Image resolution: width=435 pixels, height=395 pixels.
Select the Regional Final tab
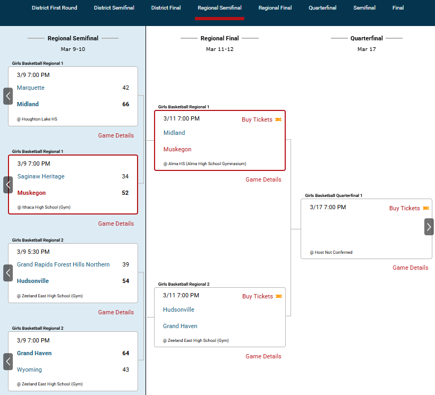pos(275,8)
